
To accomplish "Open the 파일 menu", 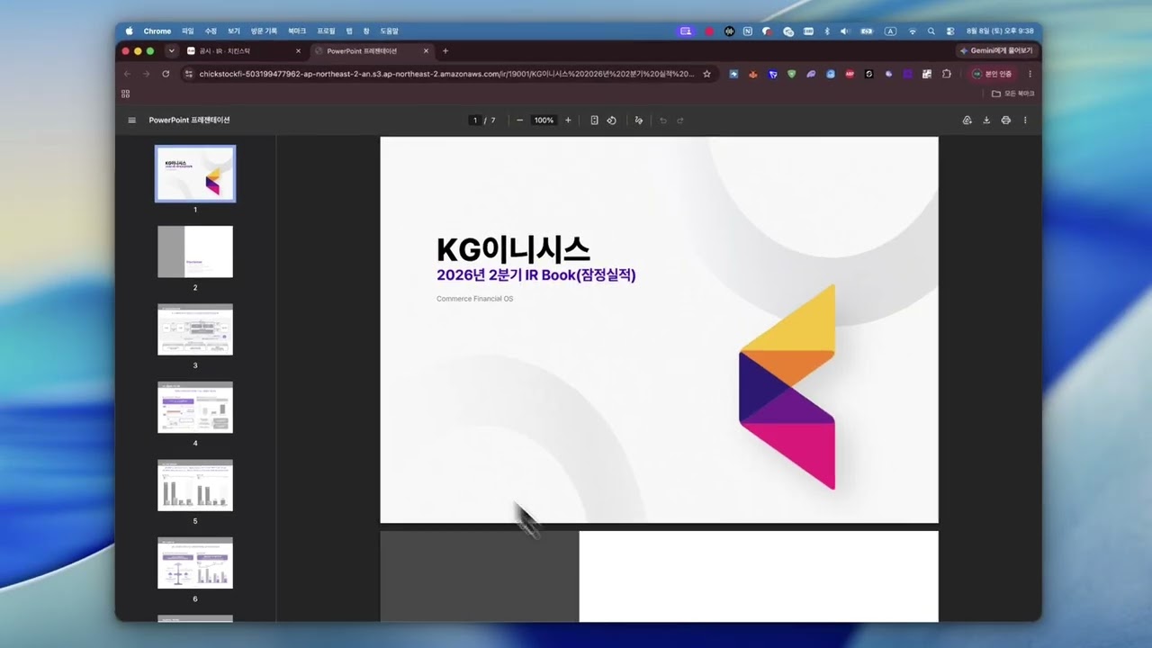I will tap(188, 31).
